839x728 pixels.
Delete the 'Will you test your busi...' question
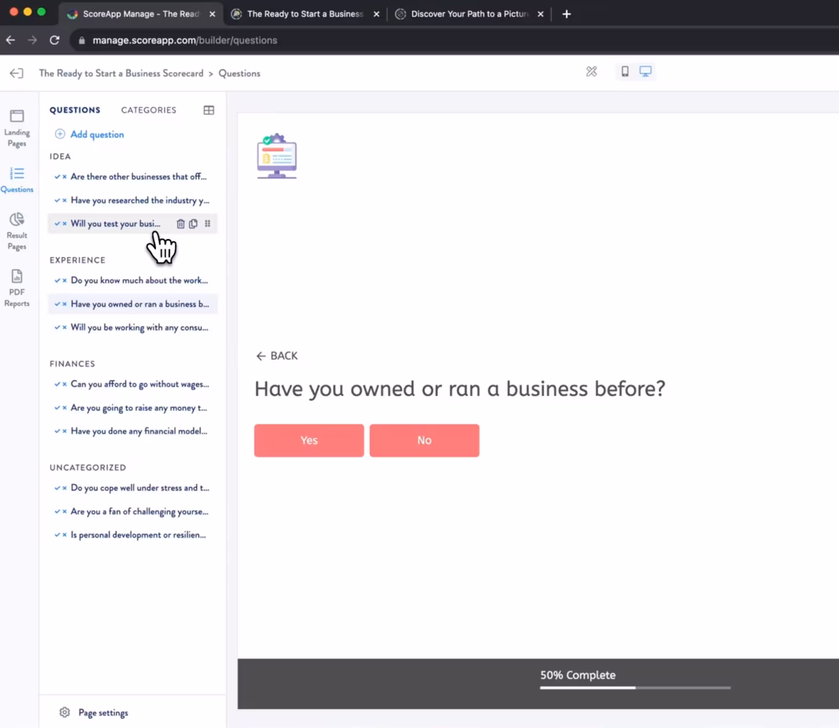[180, 224]
